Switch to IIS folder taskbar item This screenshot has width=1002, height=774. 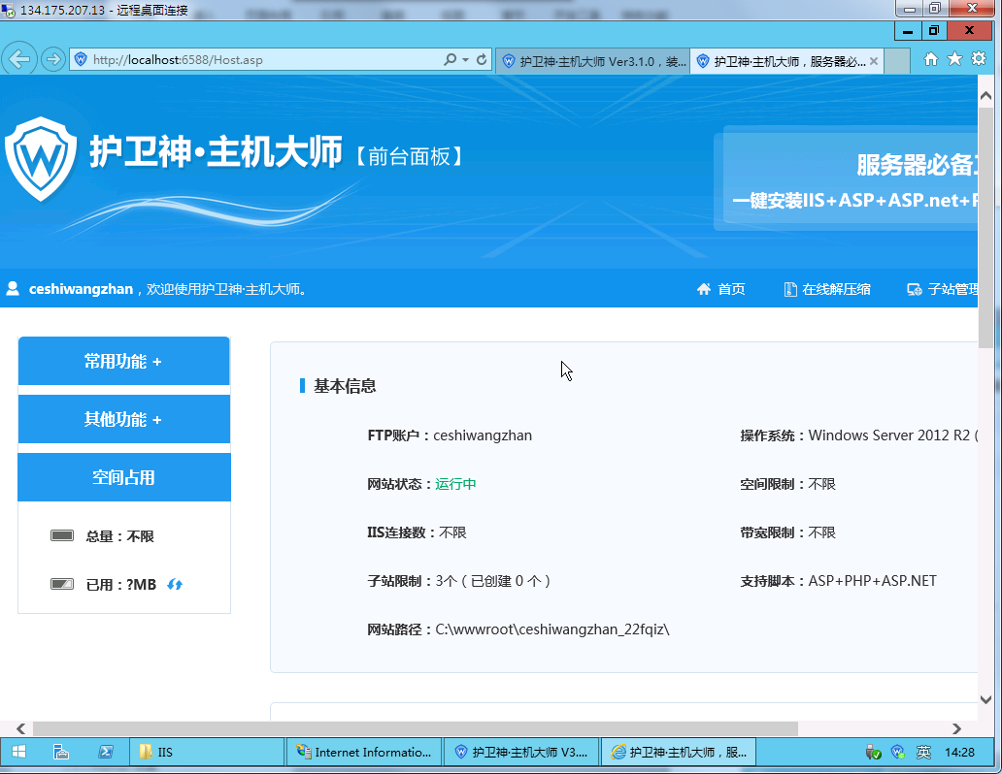(x=207, y=753)
